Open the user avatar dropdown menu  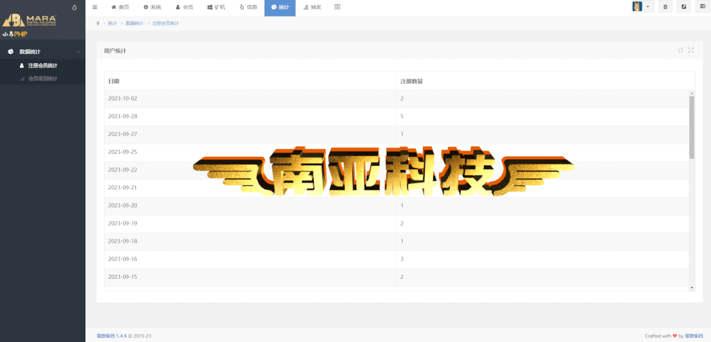point(642,7)
